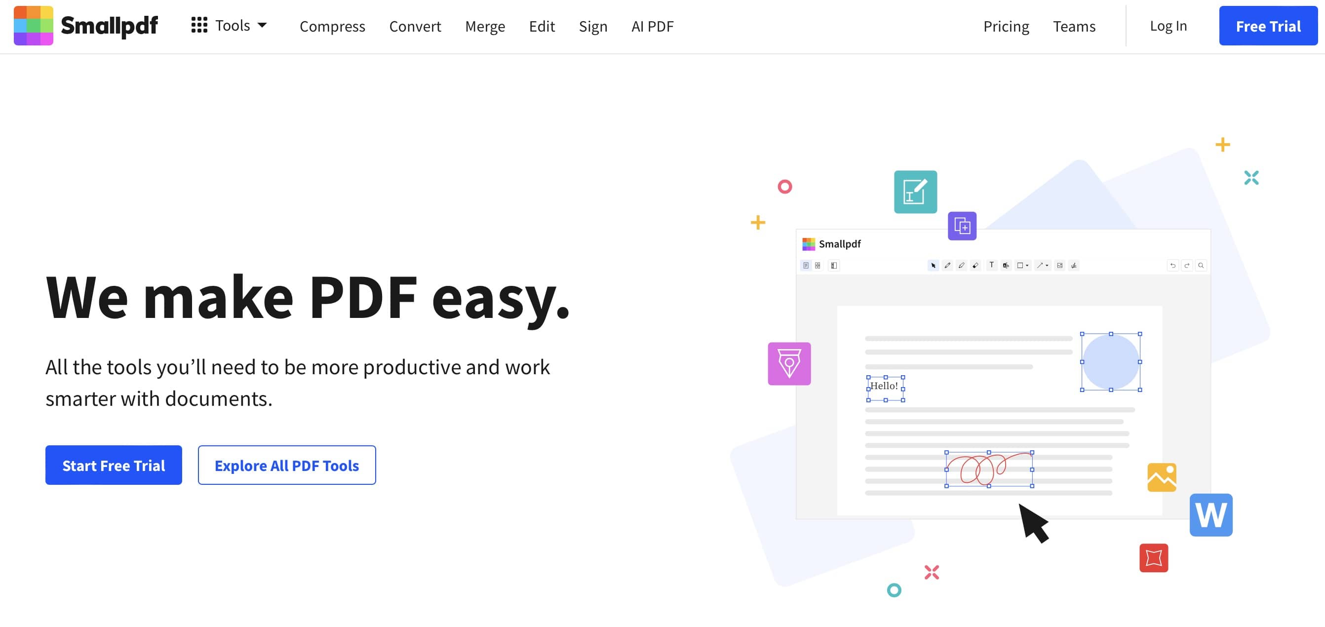This screenshot has width=1325, height=627.
Task: Open the arrow tool dropdown in editor
Action: click(x=1047, y=266)
